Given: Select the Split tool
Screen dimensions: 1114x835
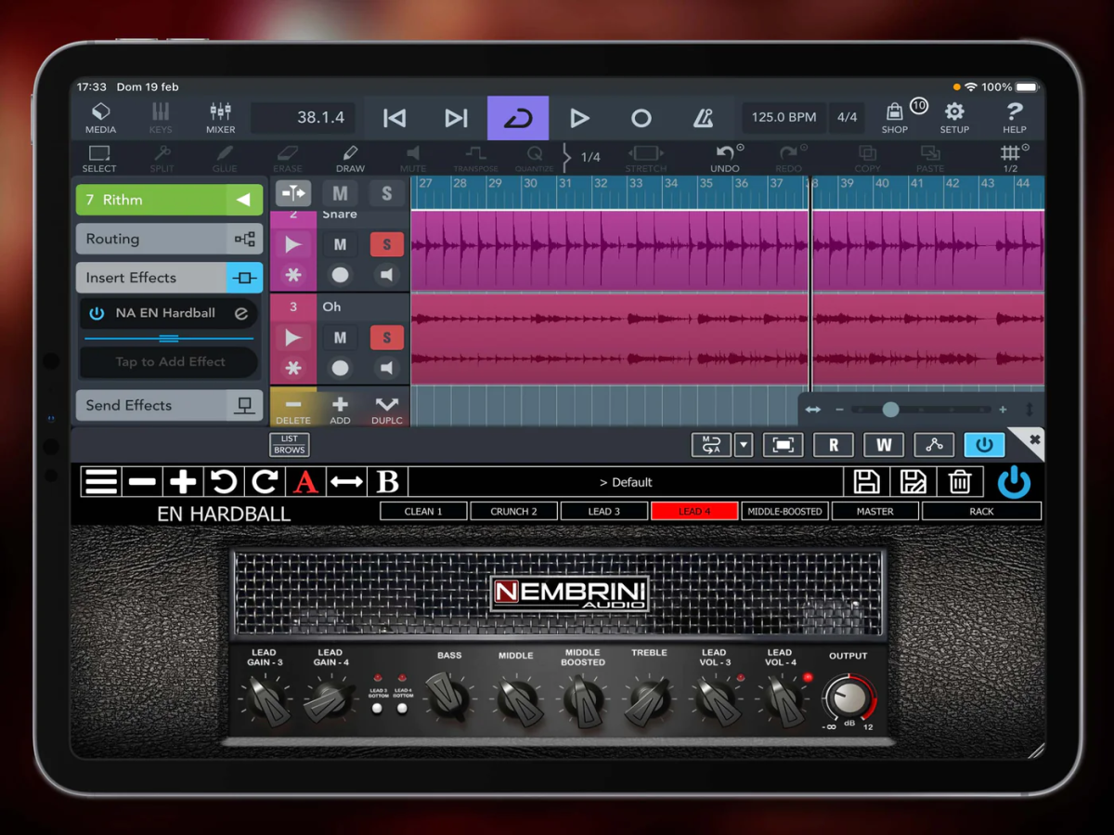Looking at the screenshot, I should [162, 158].
